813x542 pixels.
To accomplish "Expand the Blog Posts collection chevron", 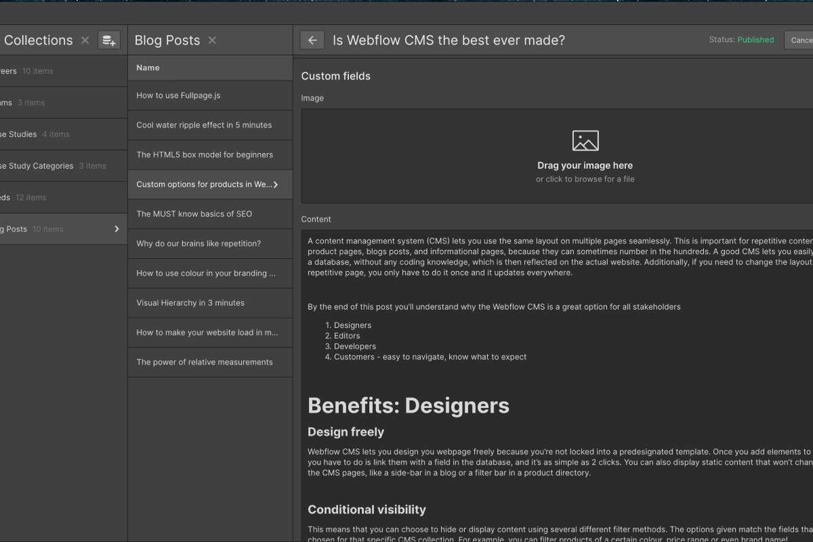I will [117, 229].
